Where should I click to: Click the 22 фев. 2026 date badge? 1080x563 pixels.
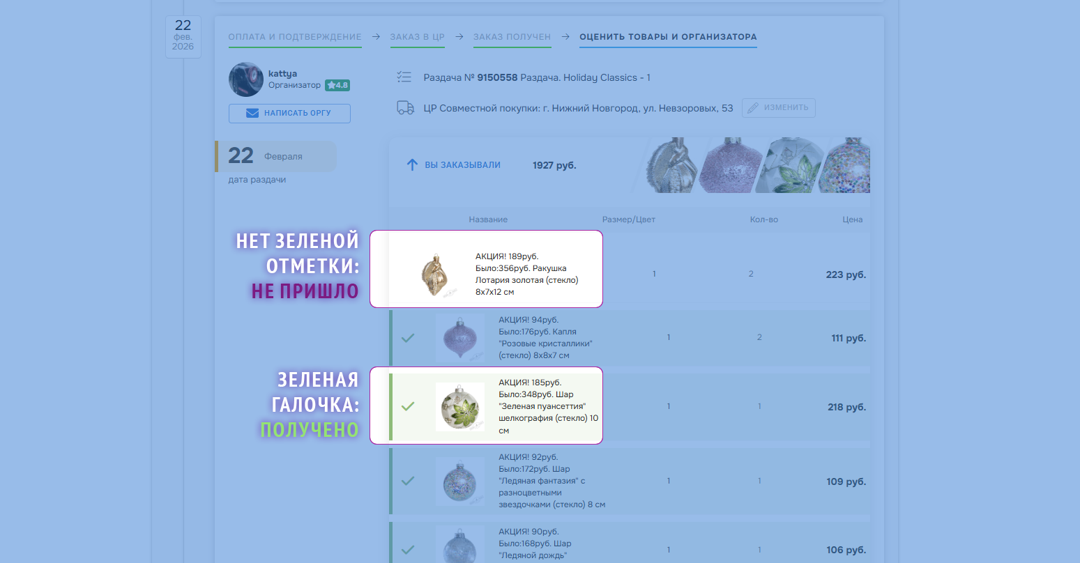pyautogui.click(x=183, y=36)
